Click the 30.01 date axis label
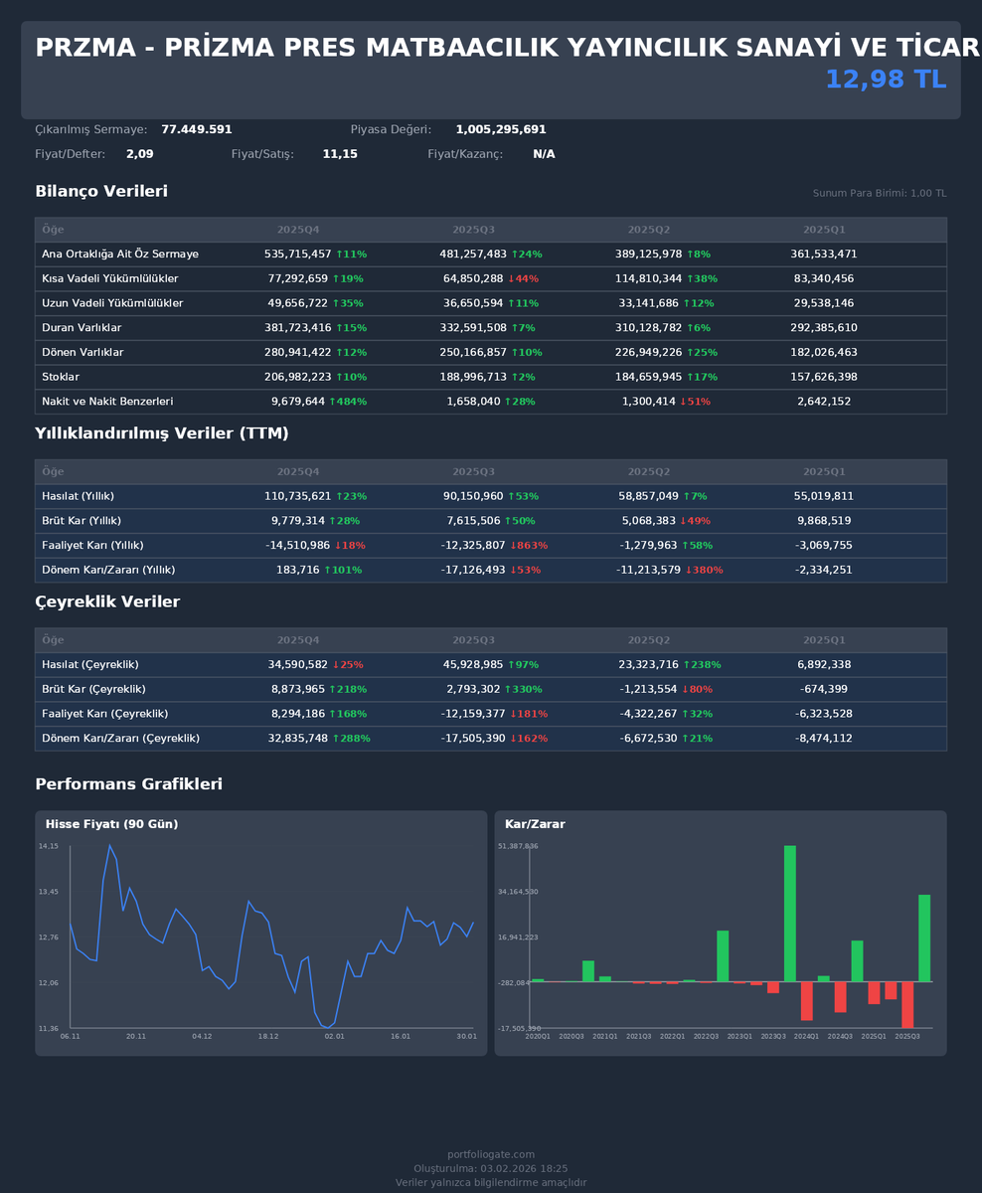Image resolution: width=982 pixels, height=1193 pixels. tap(466, 1036)
